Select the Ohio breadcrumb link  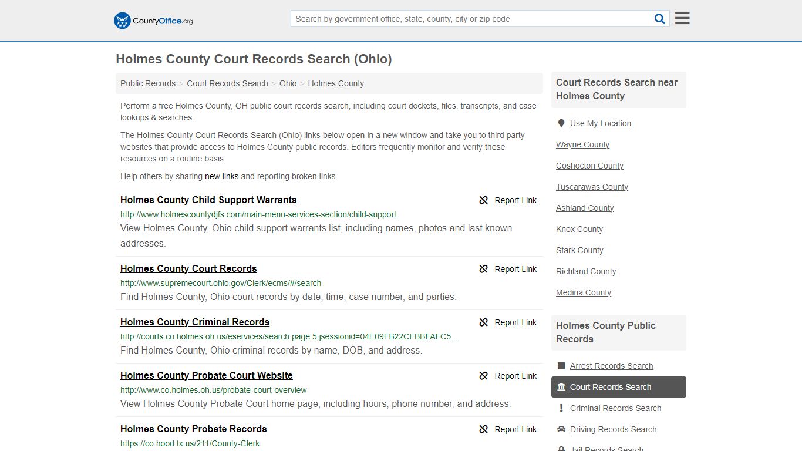[288, 83]
